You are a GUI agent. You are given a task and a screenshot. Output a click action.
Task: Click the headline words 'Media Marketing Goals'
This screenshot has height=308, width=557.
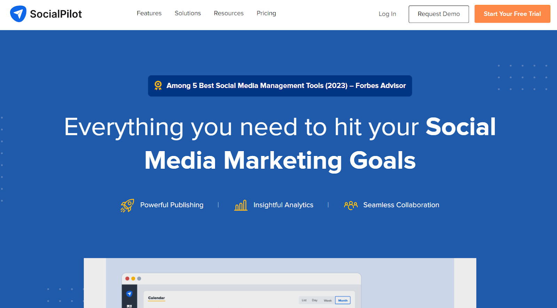pyautogui.click(x=280, y=160)
